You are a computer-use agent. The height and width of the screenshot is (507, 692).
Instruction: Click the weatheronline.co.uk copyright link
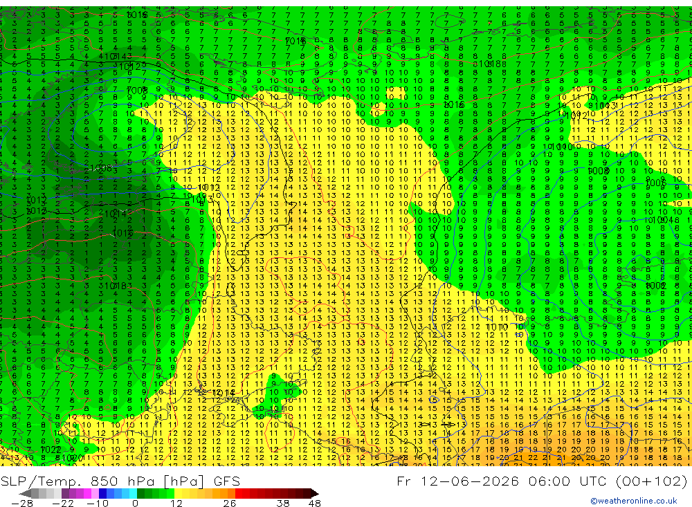click(x=633, y=501)
